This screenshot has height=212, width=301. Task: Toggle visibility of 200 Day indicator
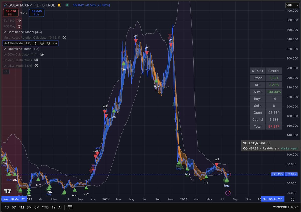point(20,26)
